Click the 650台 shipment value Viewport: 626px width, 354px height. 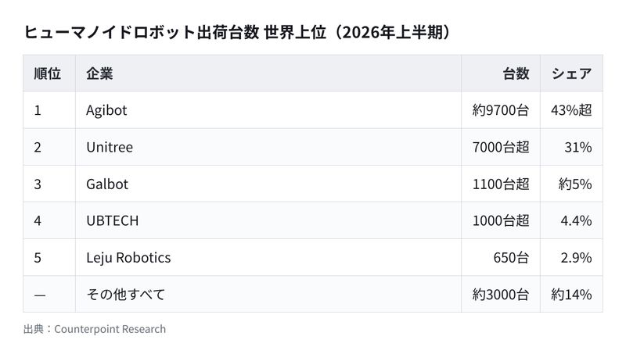pos(511,258)
